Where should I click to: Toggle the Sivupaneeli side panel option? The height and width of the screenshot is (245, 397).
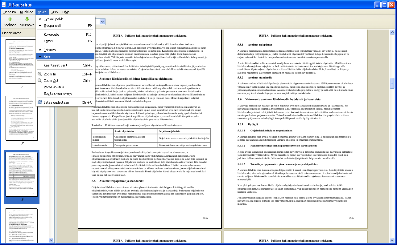coord(65,26)
